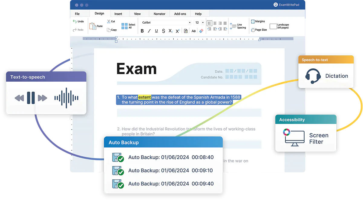
Task: Switch to the Insert tab
Action: pyautogui.click(x=118, y=14)
